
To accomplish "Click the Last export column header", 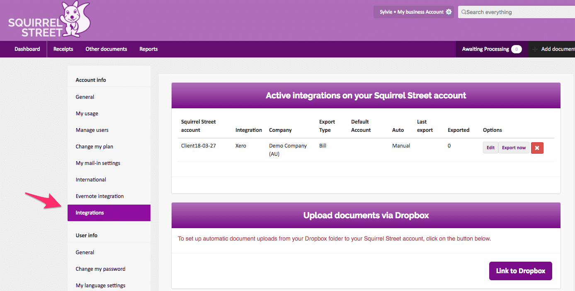I will 425,126.
